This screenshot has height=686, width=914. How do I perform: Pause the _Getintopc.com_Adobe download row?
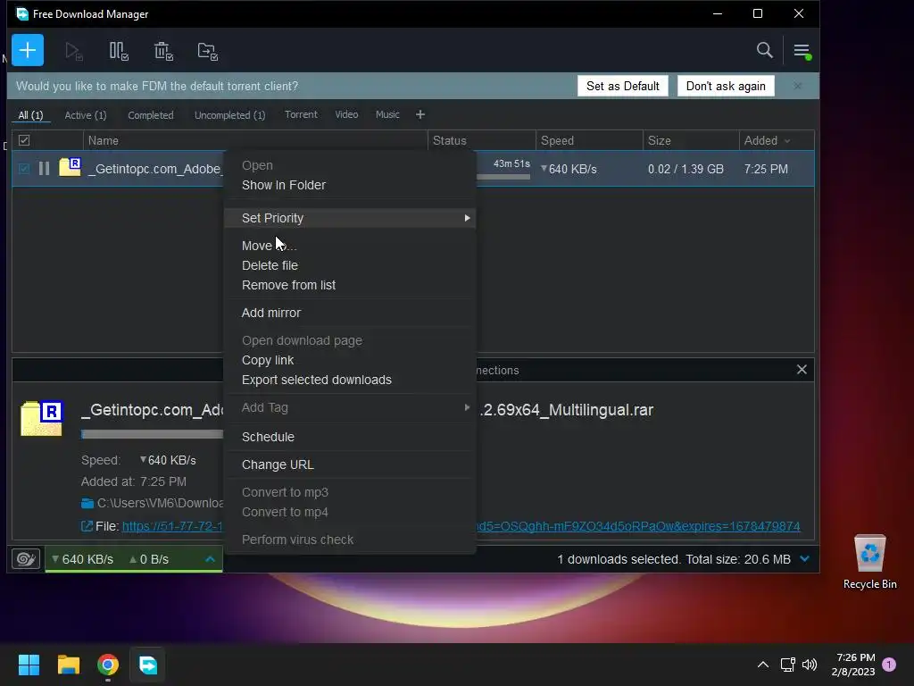[x=44, y=169]
